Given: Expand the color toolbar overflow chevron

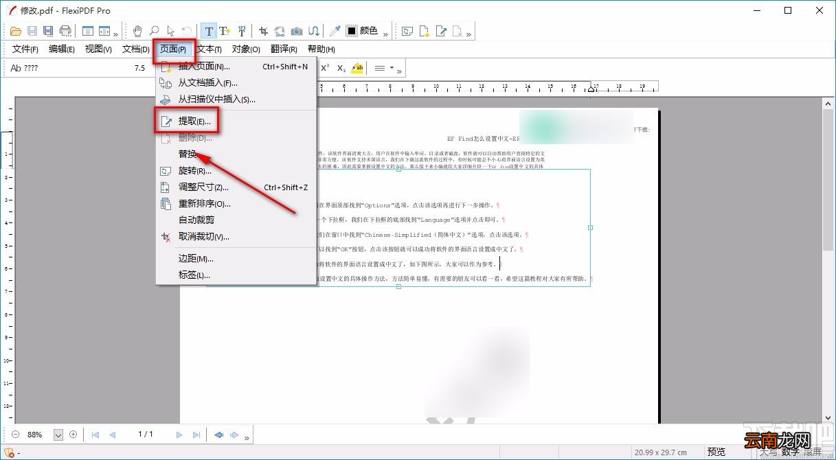Looking at the screenshot, I should click(385, 33).
